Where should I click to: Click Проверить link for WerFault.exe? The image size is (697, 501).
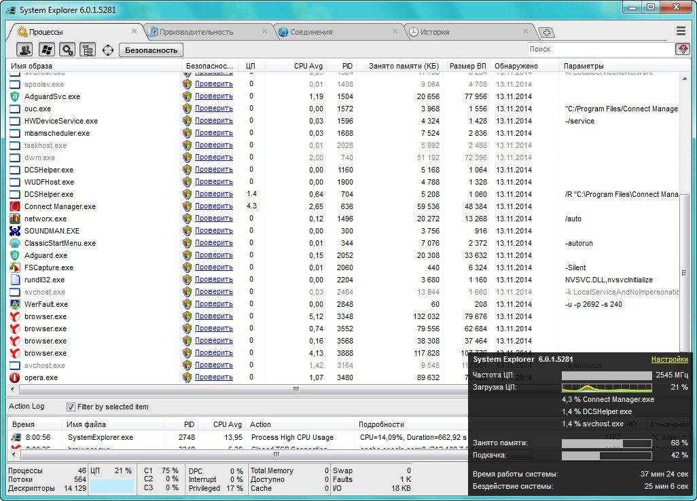pyautogui.click(x=214, y=304)
